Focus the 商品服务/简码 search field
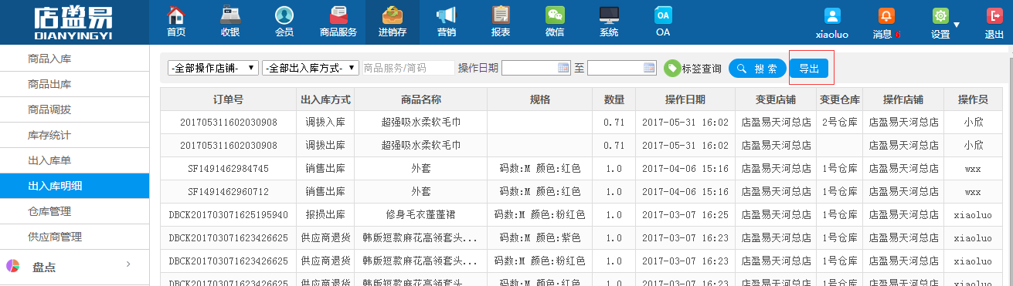The height and width of the screenshot is (286, 1013). click(408, 68)
